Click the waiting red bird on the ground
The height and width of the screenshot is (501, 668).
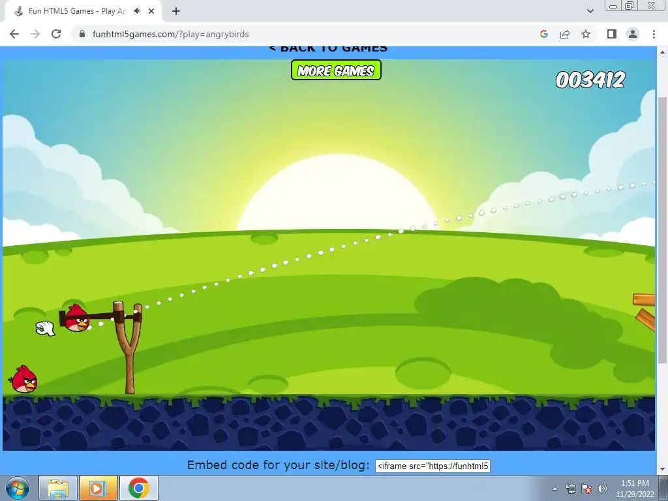tap(24, 379)
